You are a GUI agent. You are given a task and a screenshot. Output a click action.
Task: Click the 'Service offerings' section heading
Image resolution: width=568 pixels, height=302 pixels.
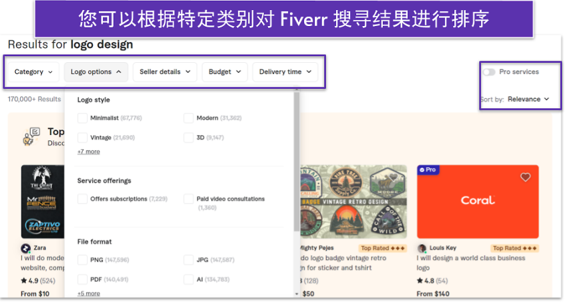[x=104, y=180]
